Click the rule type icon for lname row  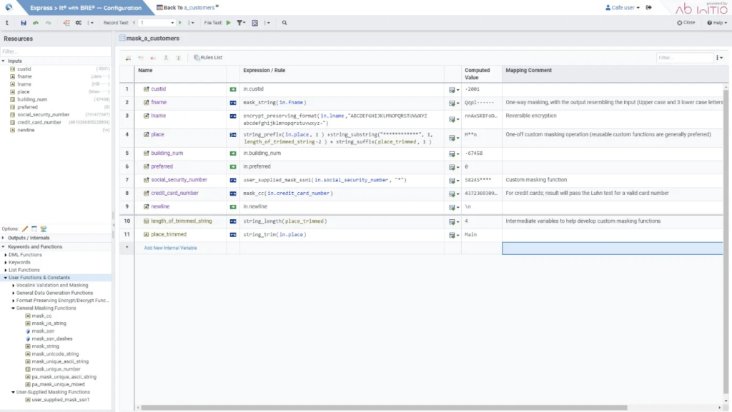(233, 116)
